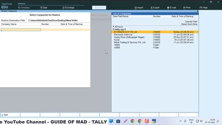
Task: Minimize the TallyPrime window
Action: click(204, 2)
